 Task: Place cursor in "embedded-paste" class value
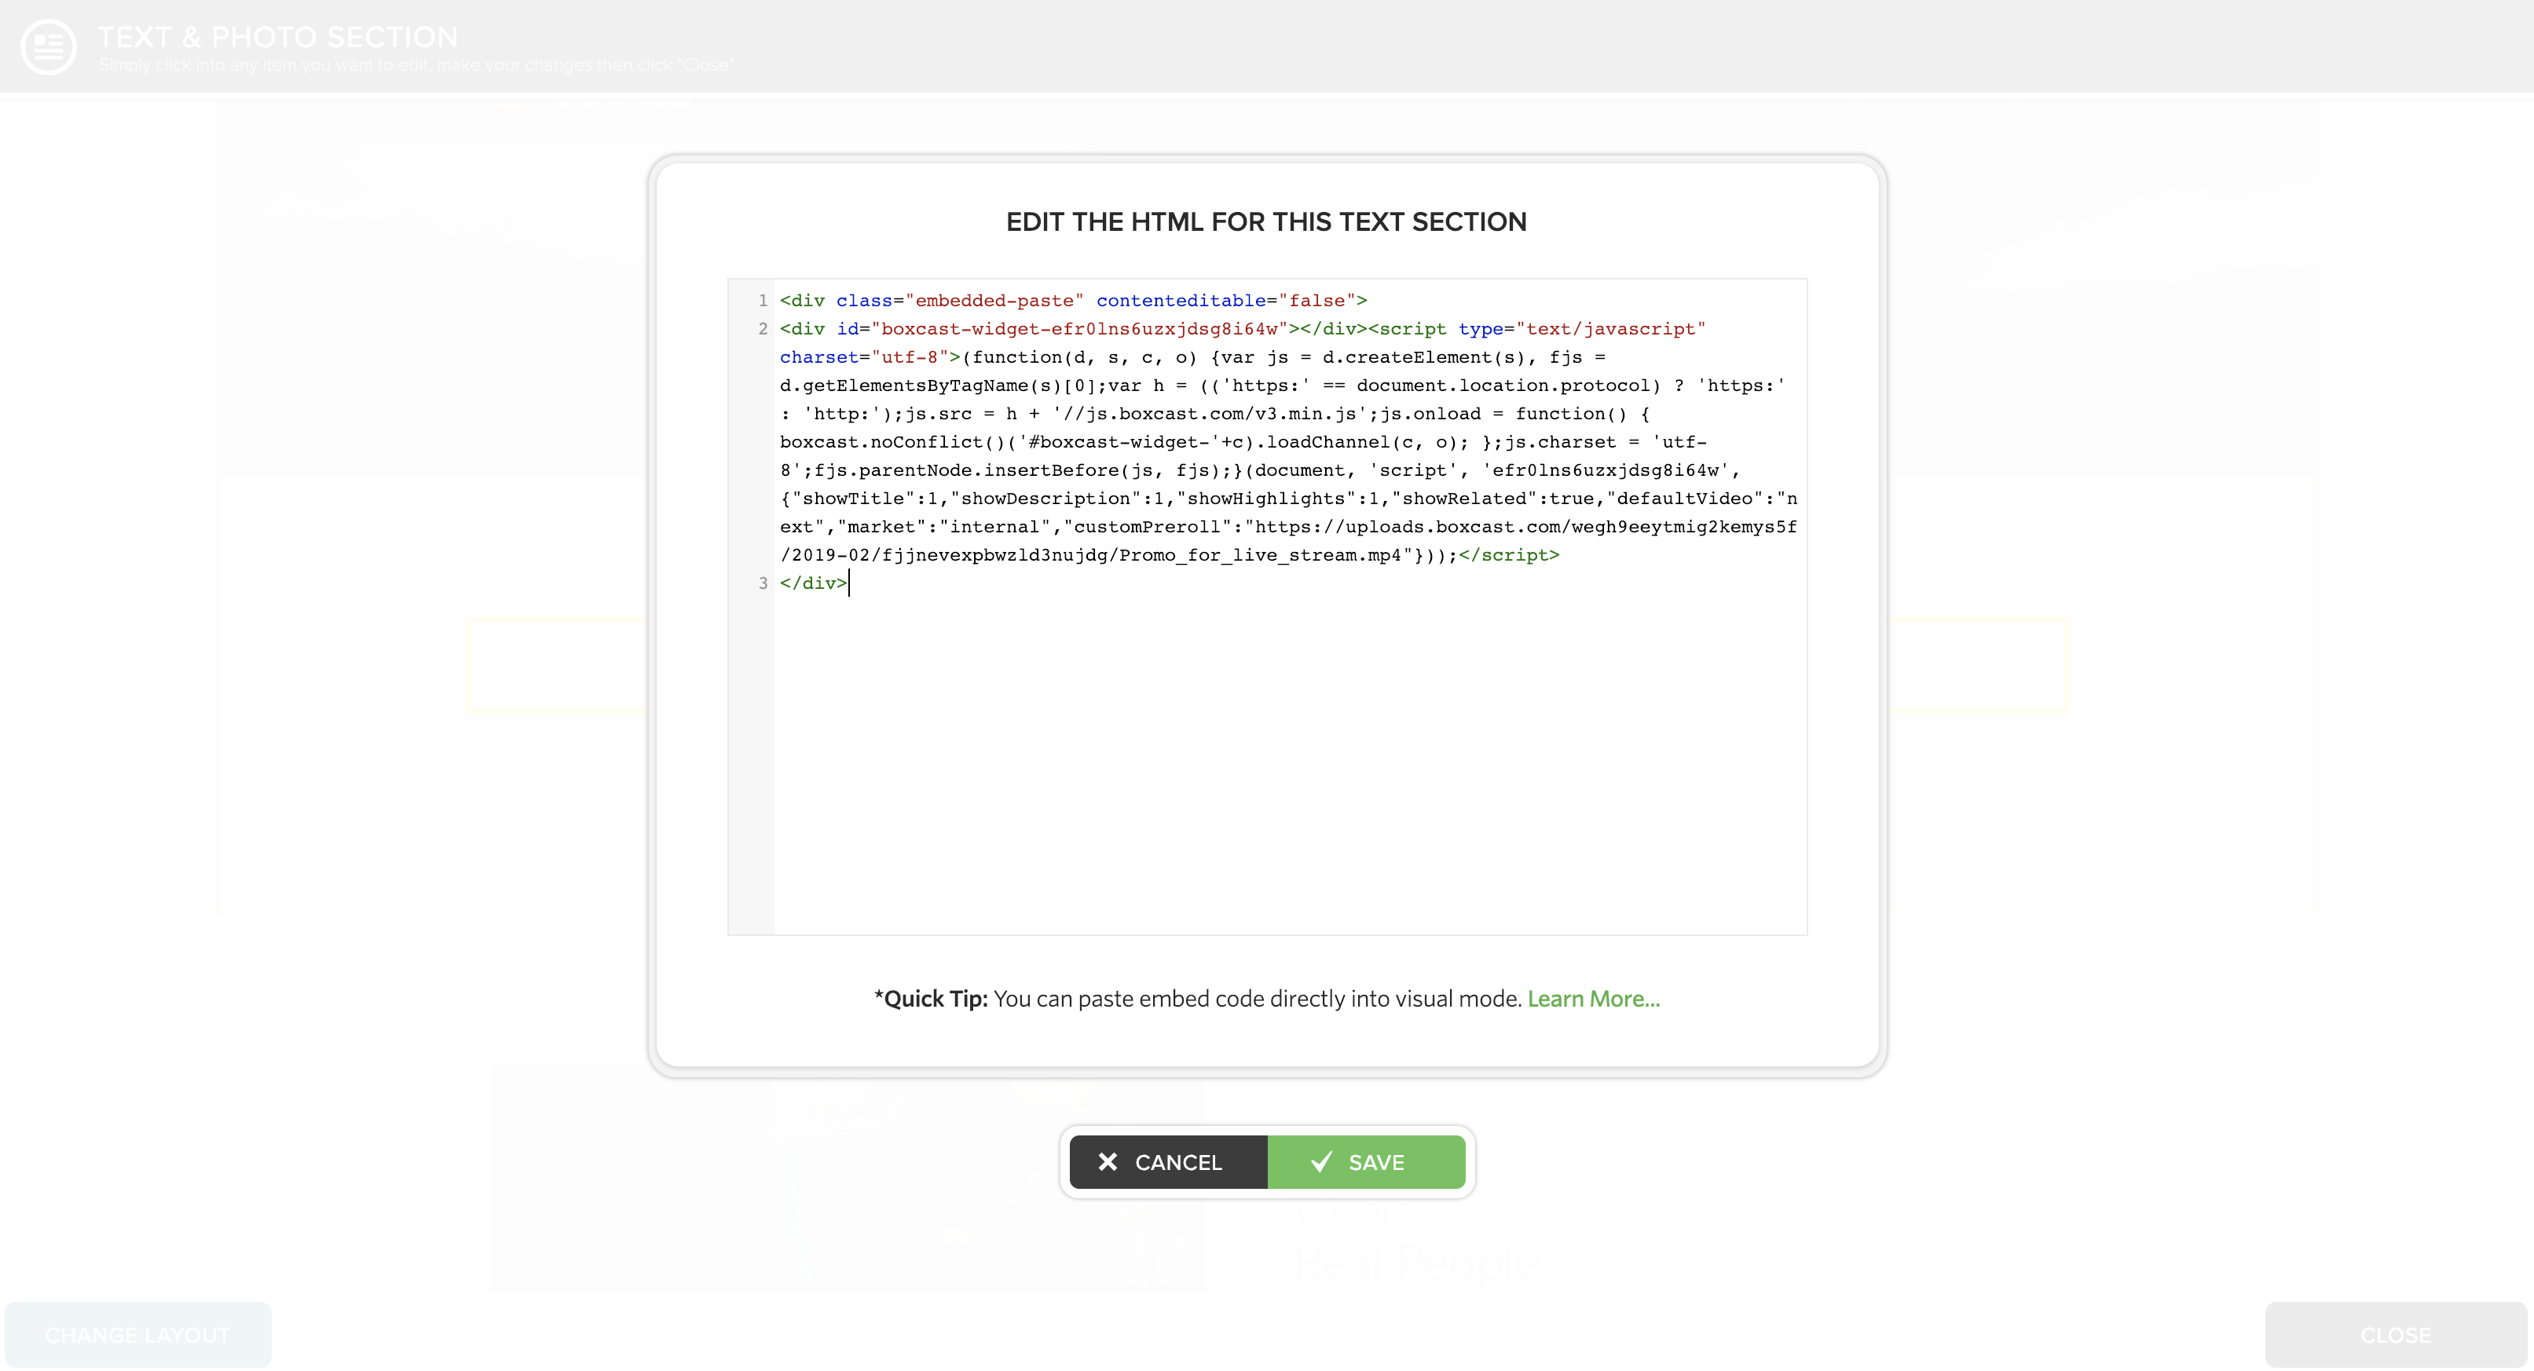(x=994, y=301)
